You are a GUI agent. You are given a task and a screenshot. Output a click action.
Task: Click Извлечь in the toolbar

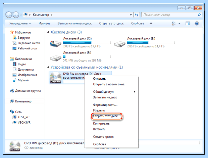coord(44,24)
